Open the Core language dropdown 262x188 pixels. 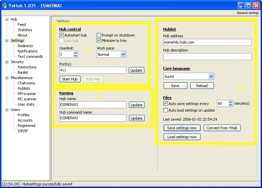(211, 76)
